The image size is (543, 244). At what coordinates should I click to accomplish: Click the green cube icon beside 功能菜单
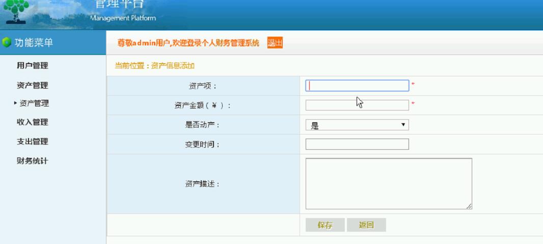coord(6,42)
